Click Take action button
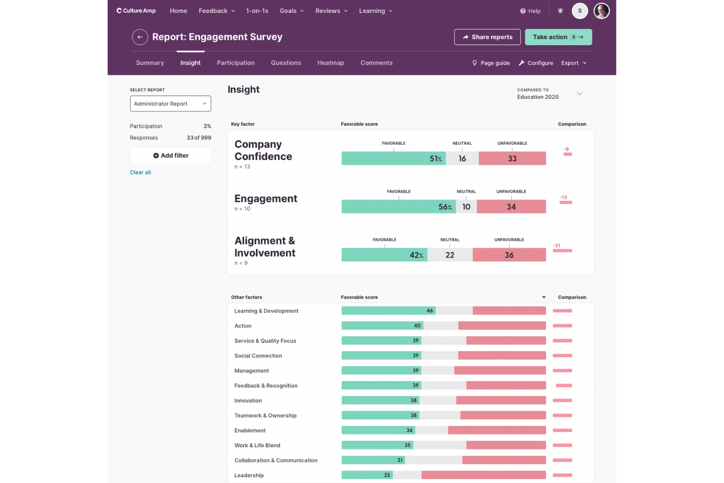 pyautogui.click(x=558, y=37)
